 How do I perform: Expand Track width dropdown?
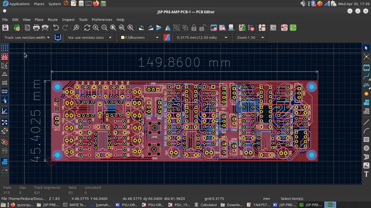(27, 38)
